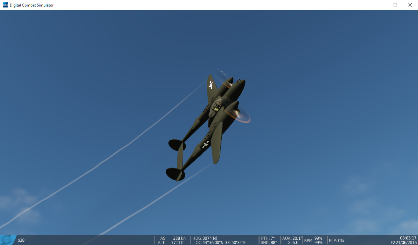
Task: Click the 08:03:17 mission clock
Action: pyautogui.click(x=408, y=238)
